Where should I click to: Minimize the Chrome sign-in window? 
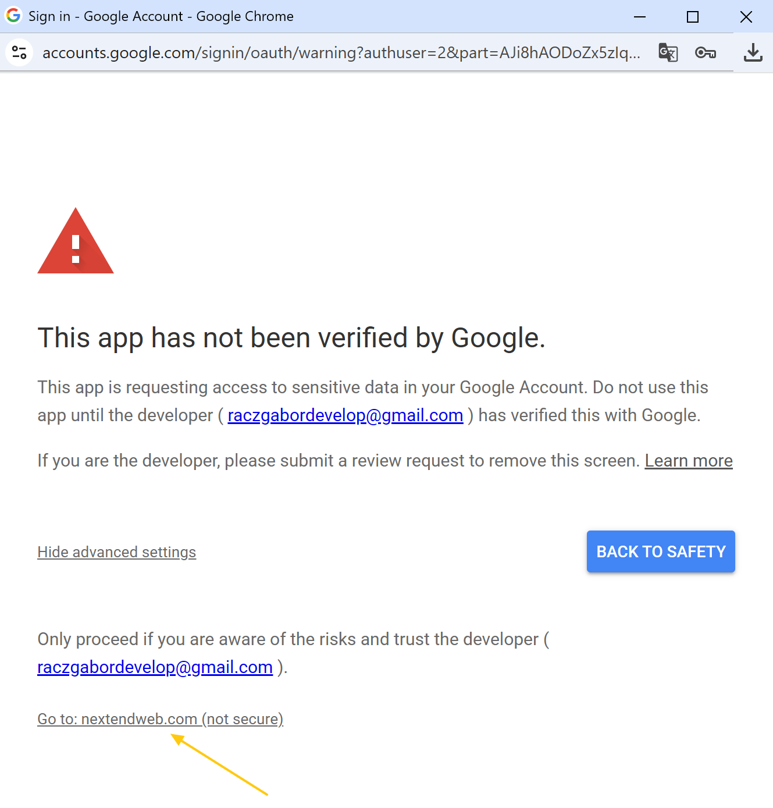pyautogui.click(x=640, y=17)
